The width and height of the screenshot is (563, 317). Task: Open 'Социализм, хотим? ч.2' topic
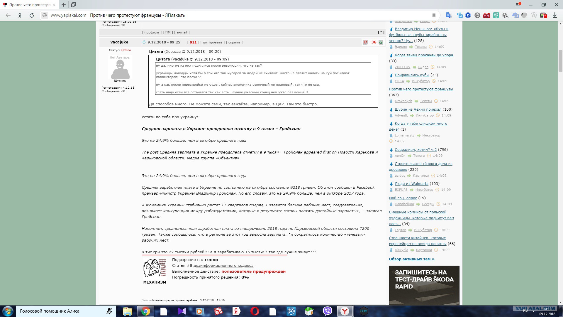[416, 150]
